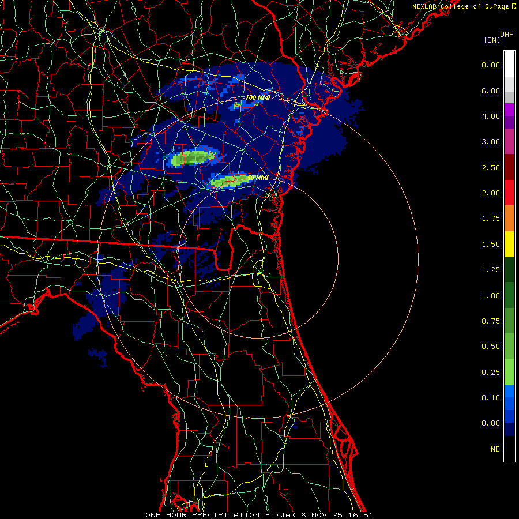Image resolution: width=519 pixels, height=519 pixels.
Task: Click the 6.00 legend value
Action: point(491,91)
